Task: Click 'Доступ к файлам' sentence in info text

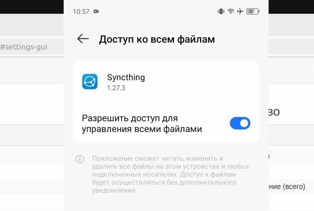Action: [x=208, y=174]
